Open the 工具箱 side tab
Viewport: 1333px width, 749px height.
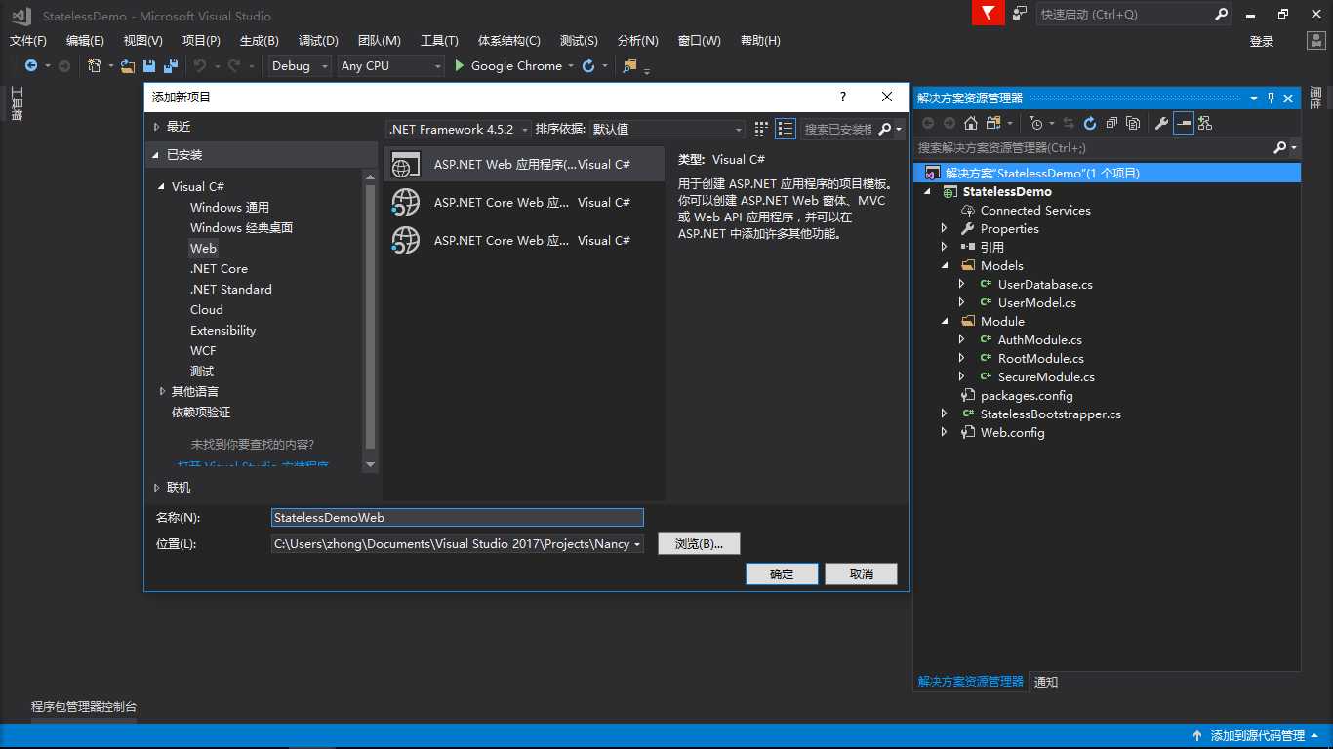point(16,103)
